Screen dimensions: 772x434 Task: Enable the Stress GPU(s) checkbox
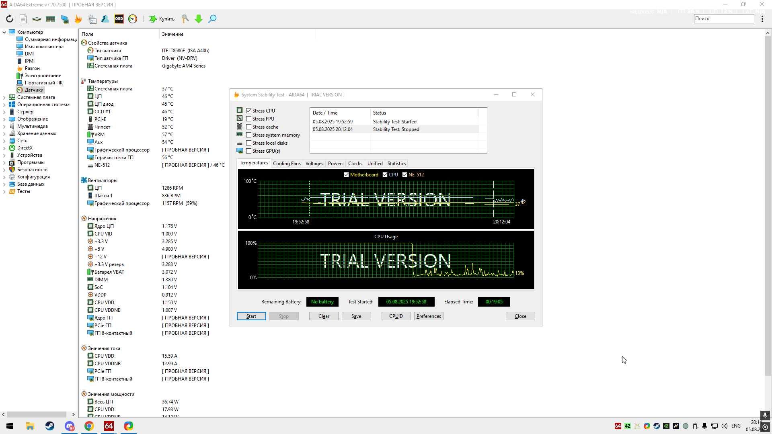coord(249,151)
